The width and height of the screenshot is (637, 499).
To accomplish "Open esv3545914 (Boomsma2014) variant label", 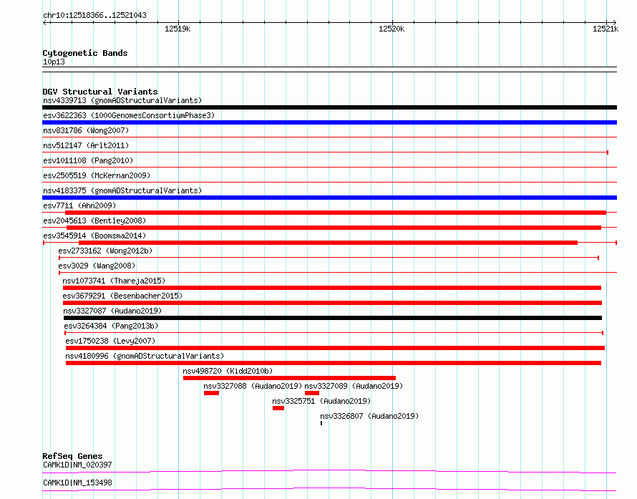I will [94, 236].
